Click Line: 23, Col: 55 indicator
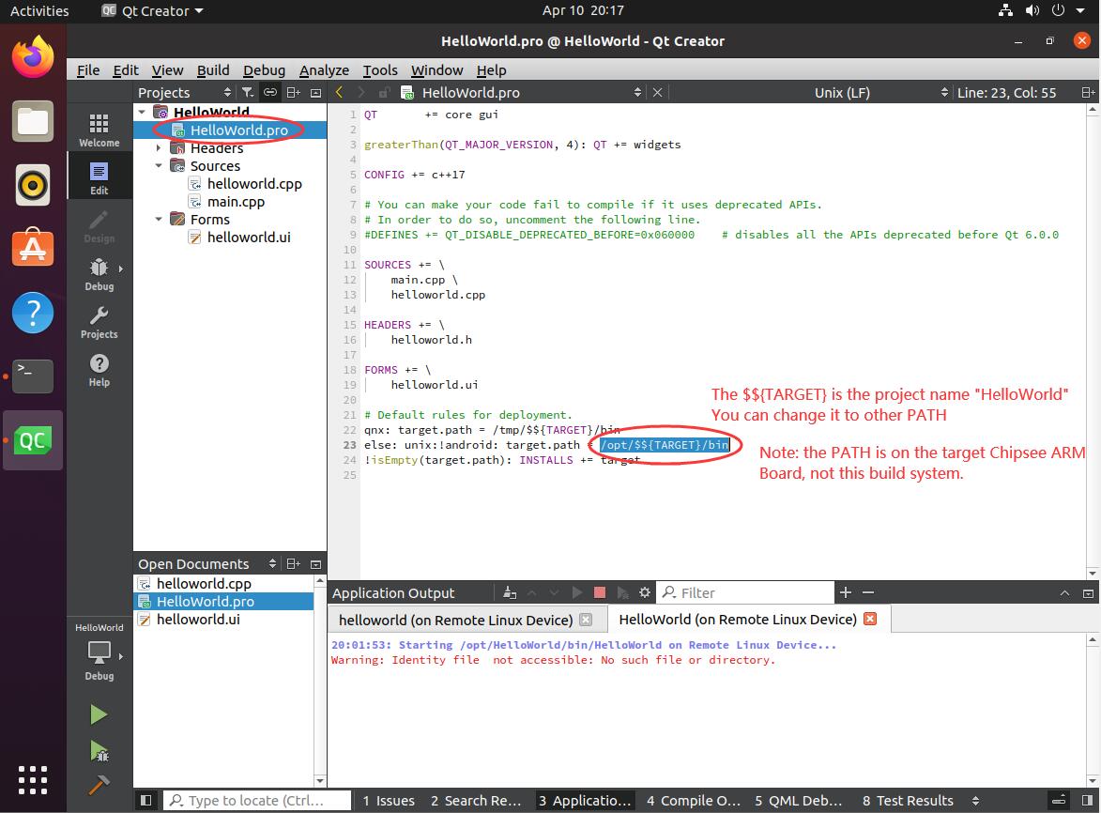1101x813 pixels. (1006, 92)
